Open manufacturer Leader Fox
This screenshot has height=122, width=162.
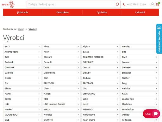click(140, 99)
